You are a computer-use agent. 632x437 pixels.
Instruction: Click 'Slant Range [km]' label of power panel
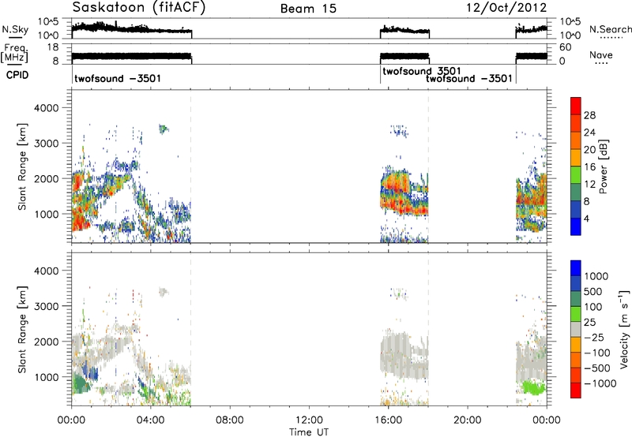pyautogui.click(x=22, y=166)
